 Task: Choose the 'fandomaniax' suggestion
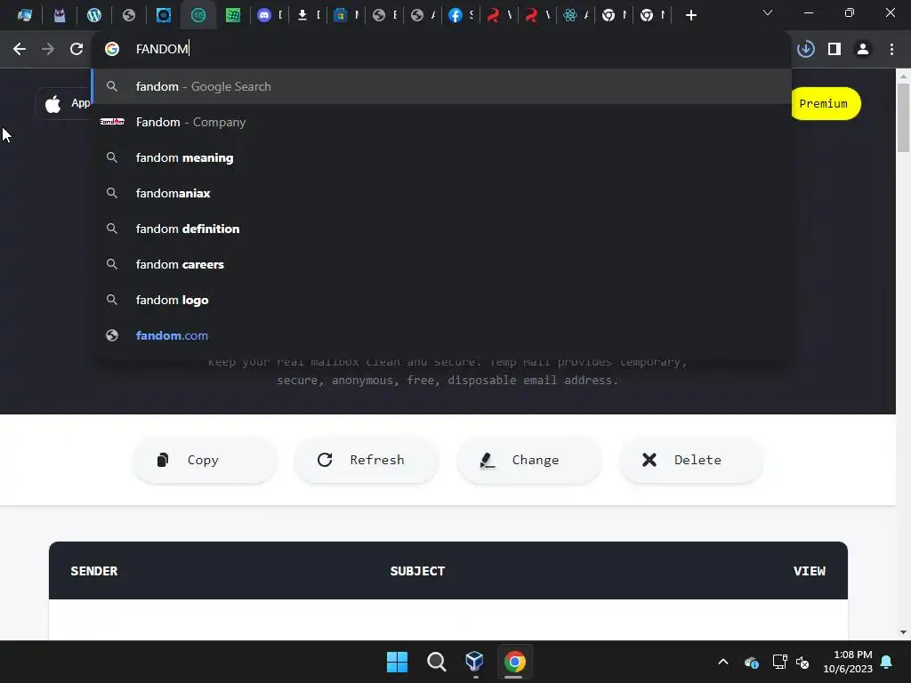[x=441, y=193]
